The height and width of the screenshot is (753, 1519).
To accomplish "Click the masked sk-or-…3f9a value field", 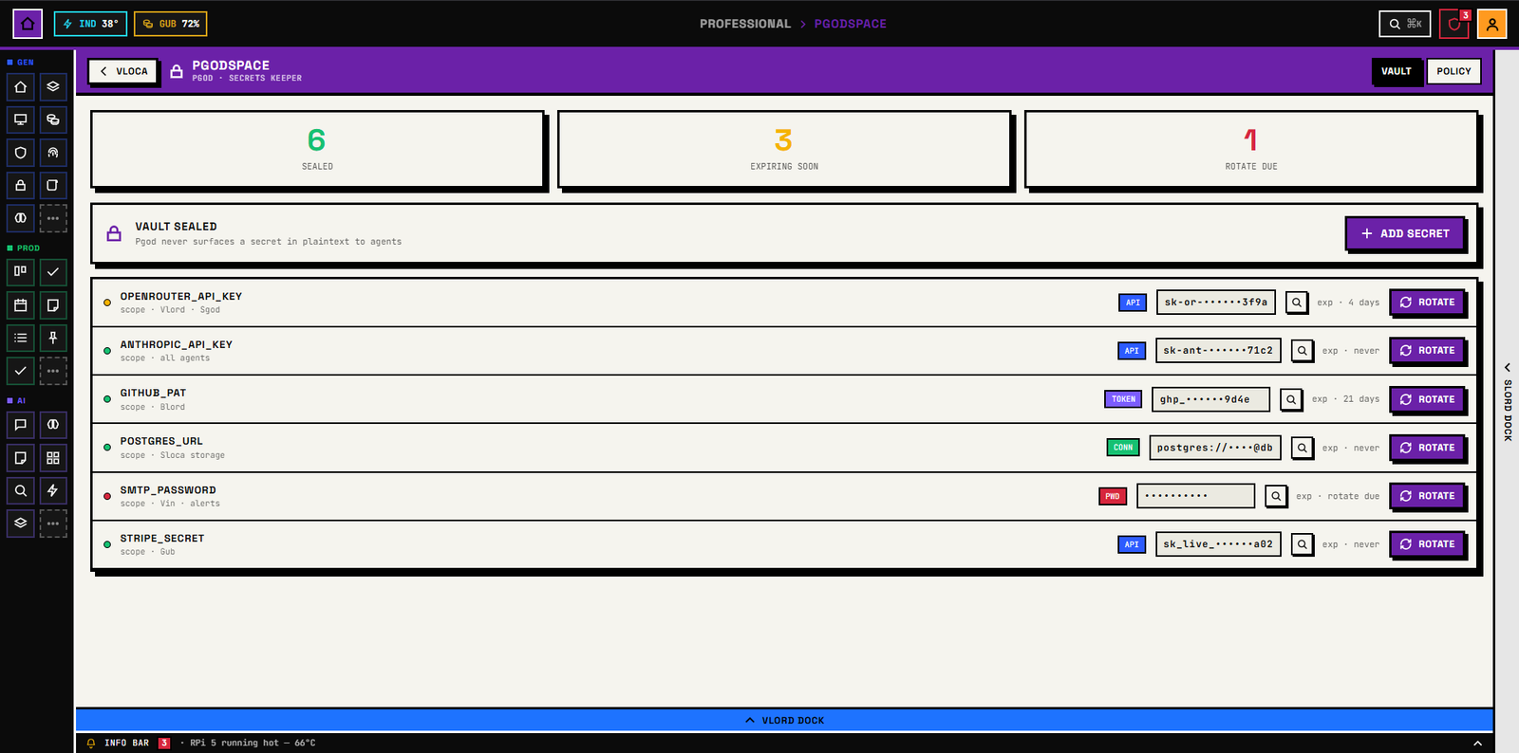I will [x=1216, y=303].
